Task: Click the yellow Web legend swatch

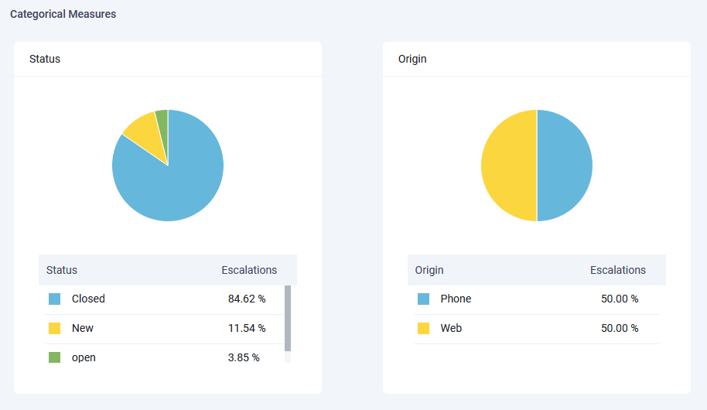Action: point(423,328)
